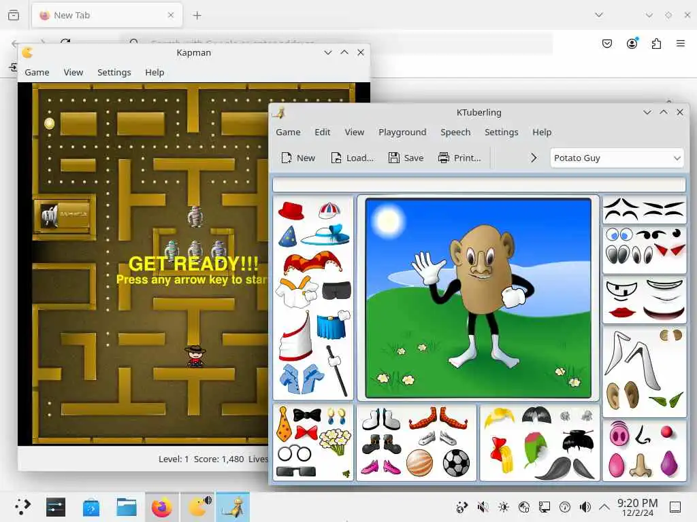Open Firefox list all tabs dropdown

tap(599, 15)
